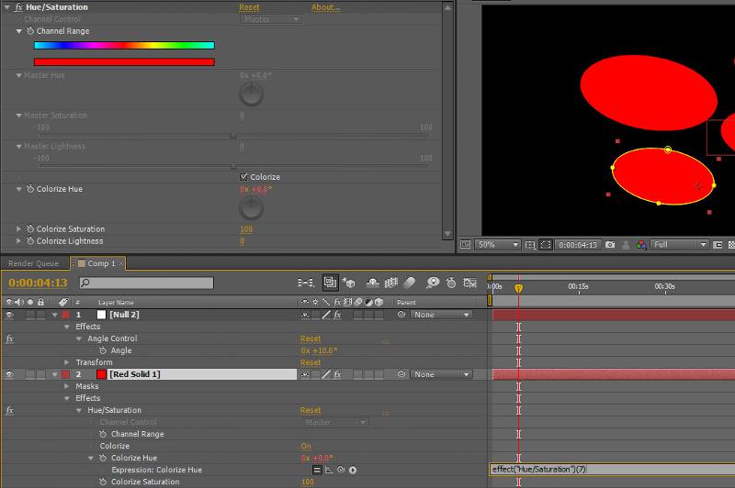The height and width of the screenshot is (488, 735).
Task: Click the expression pick whip icon
Action: 341,470
